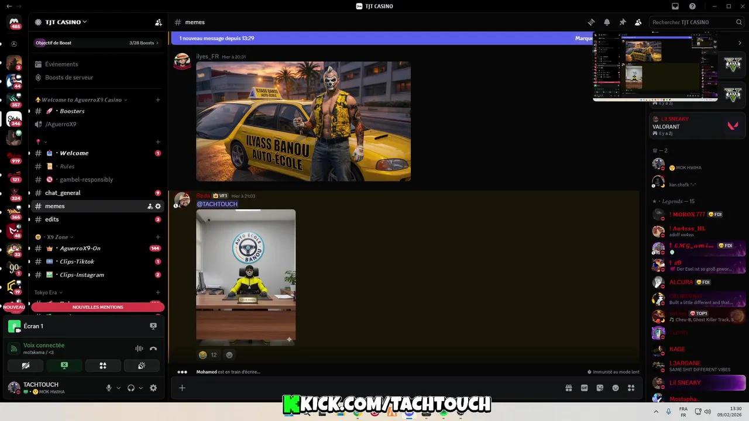Screen dimensions: 749x421
Task: Deafen with headphones icon
Action: point(131,388)
